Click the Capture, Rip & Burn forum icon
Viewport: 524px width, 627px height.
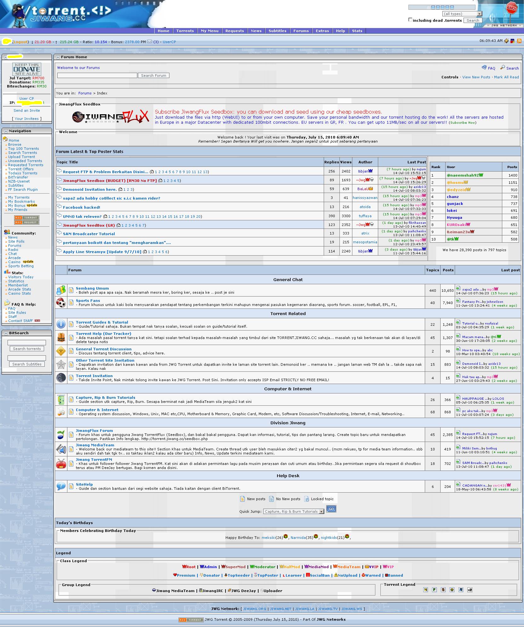click(x=61, y=399)
